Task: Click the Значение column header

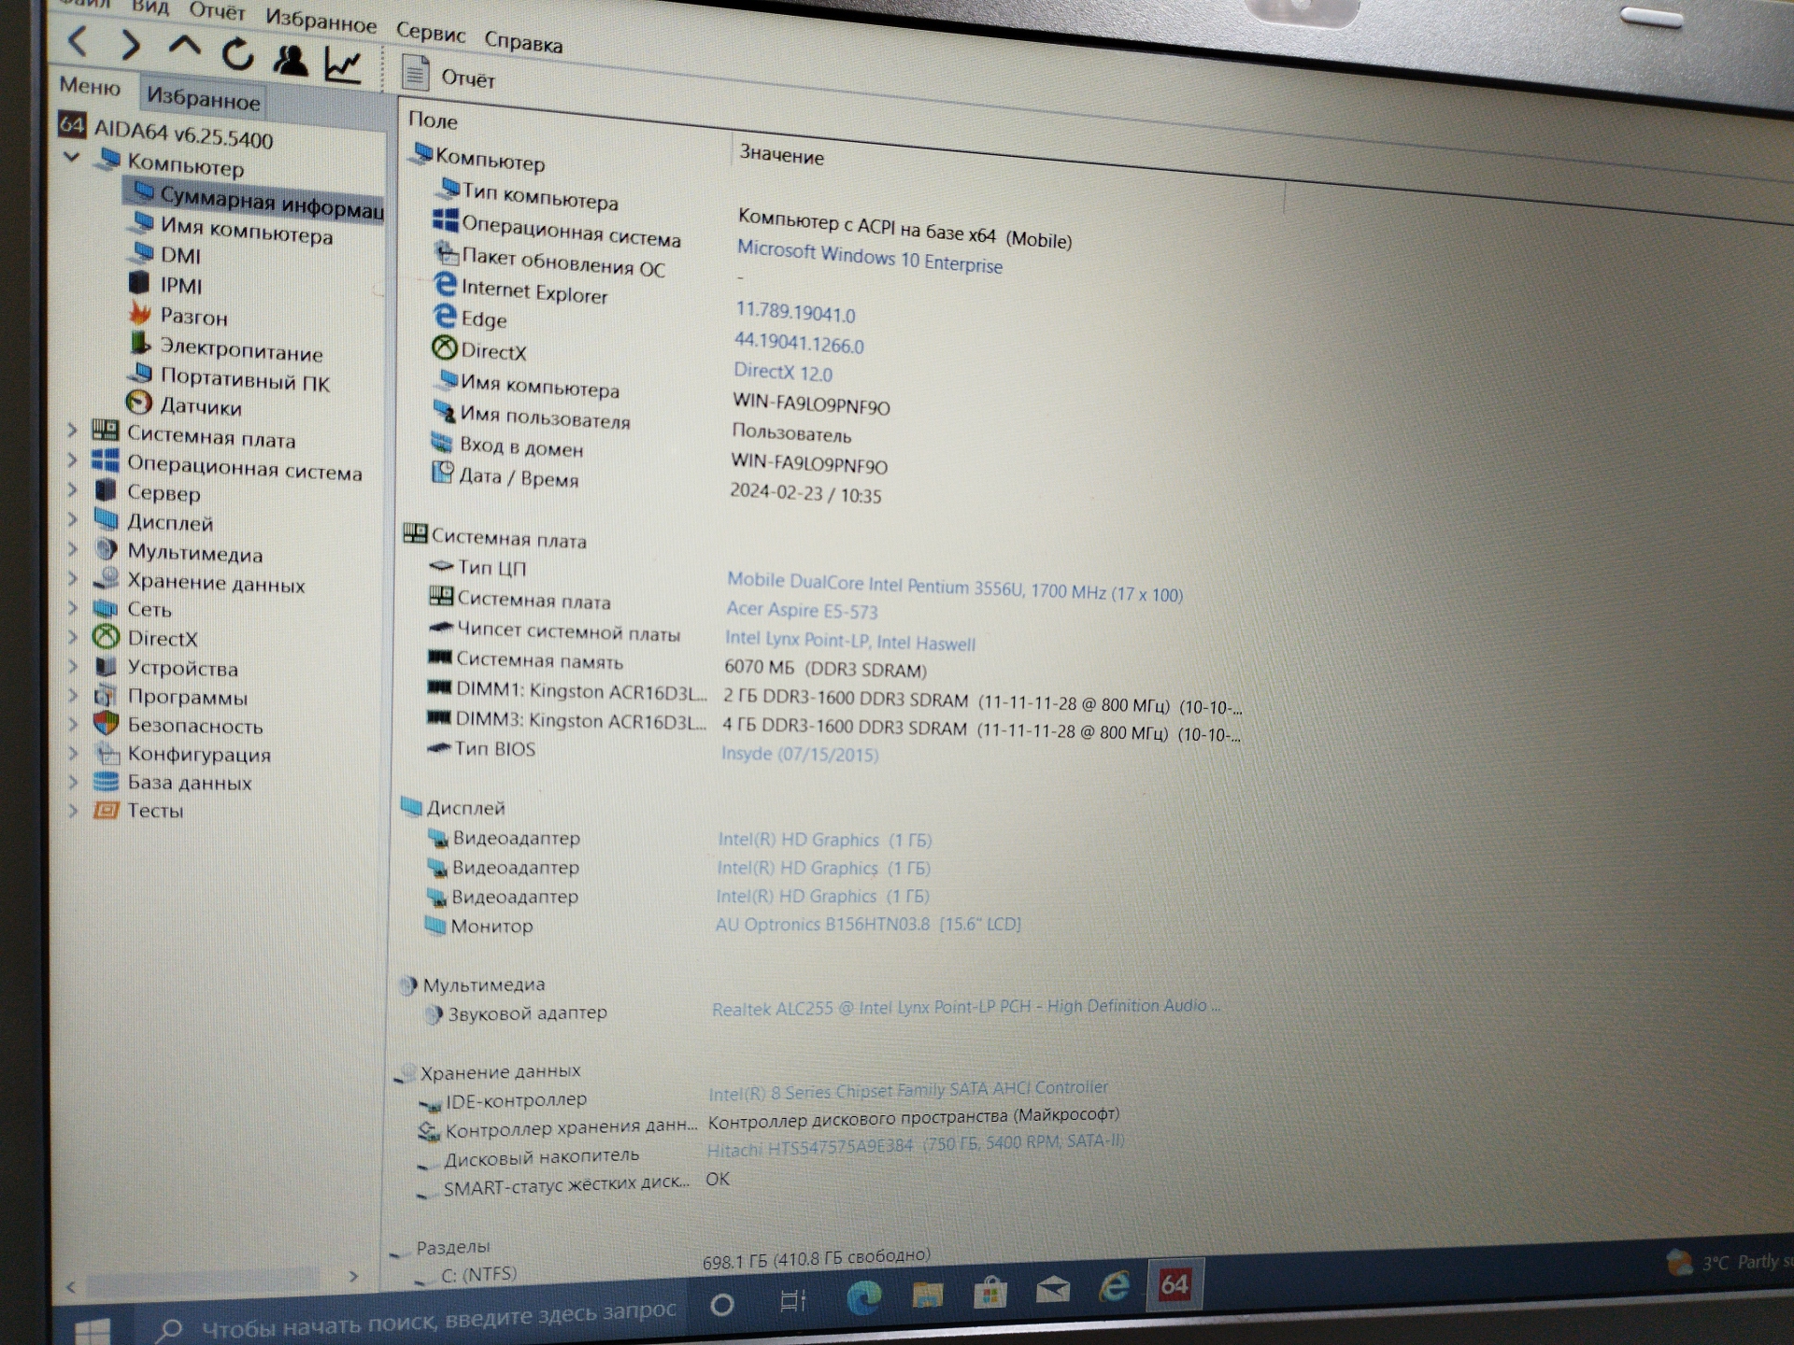Action: [x=782, y=155]
